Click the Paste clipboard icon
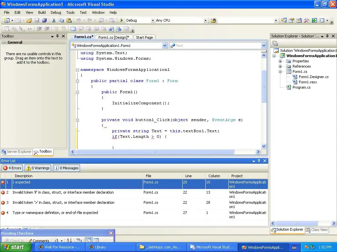 (69, 20)
